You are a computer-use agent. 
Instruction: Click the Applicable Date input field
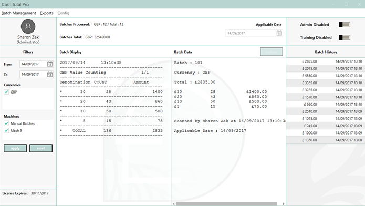251,33
